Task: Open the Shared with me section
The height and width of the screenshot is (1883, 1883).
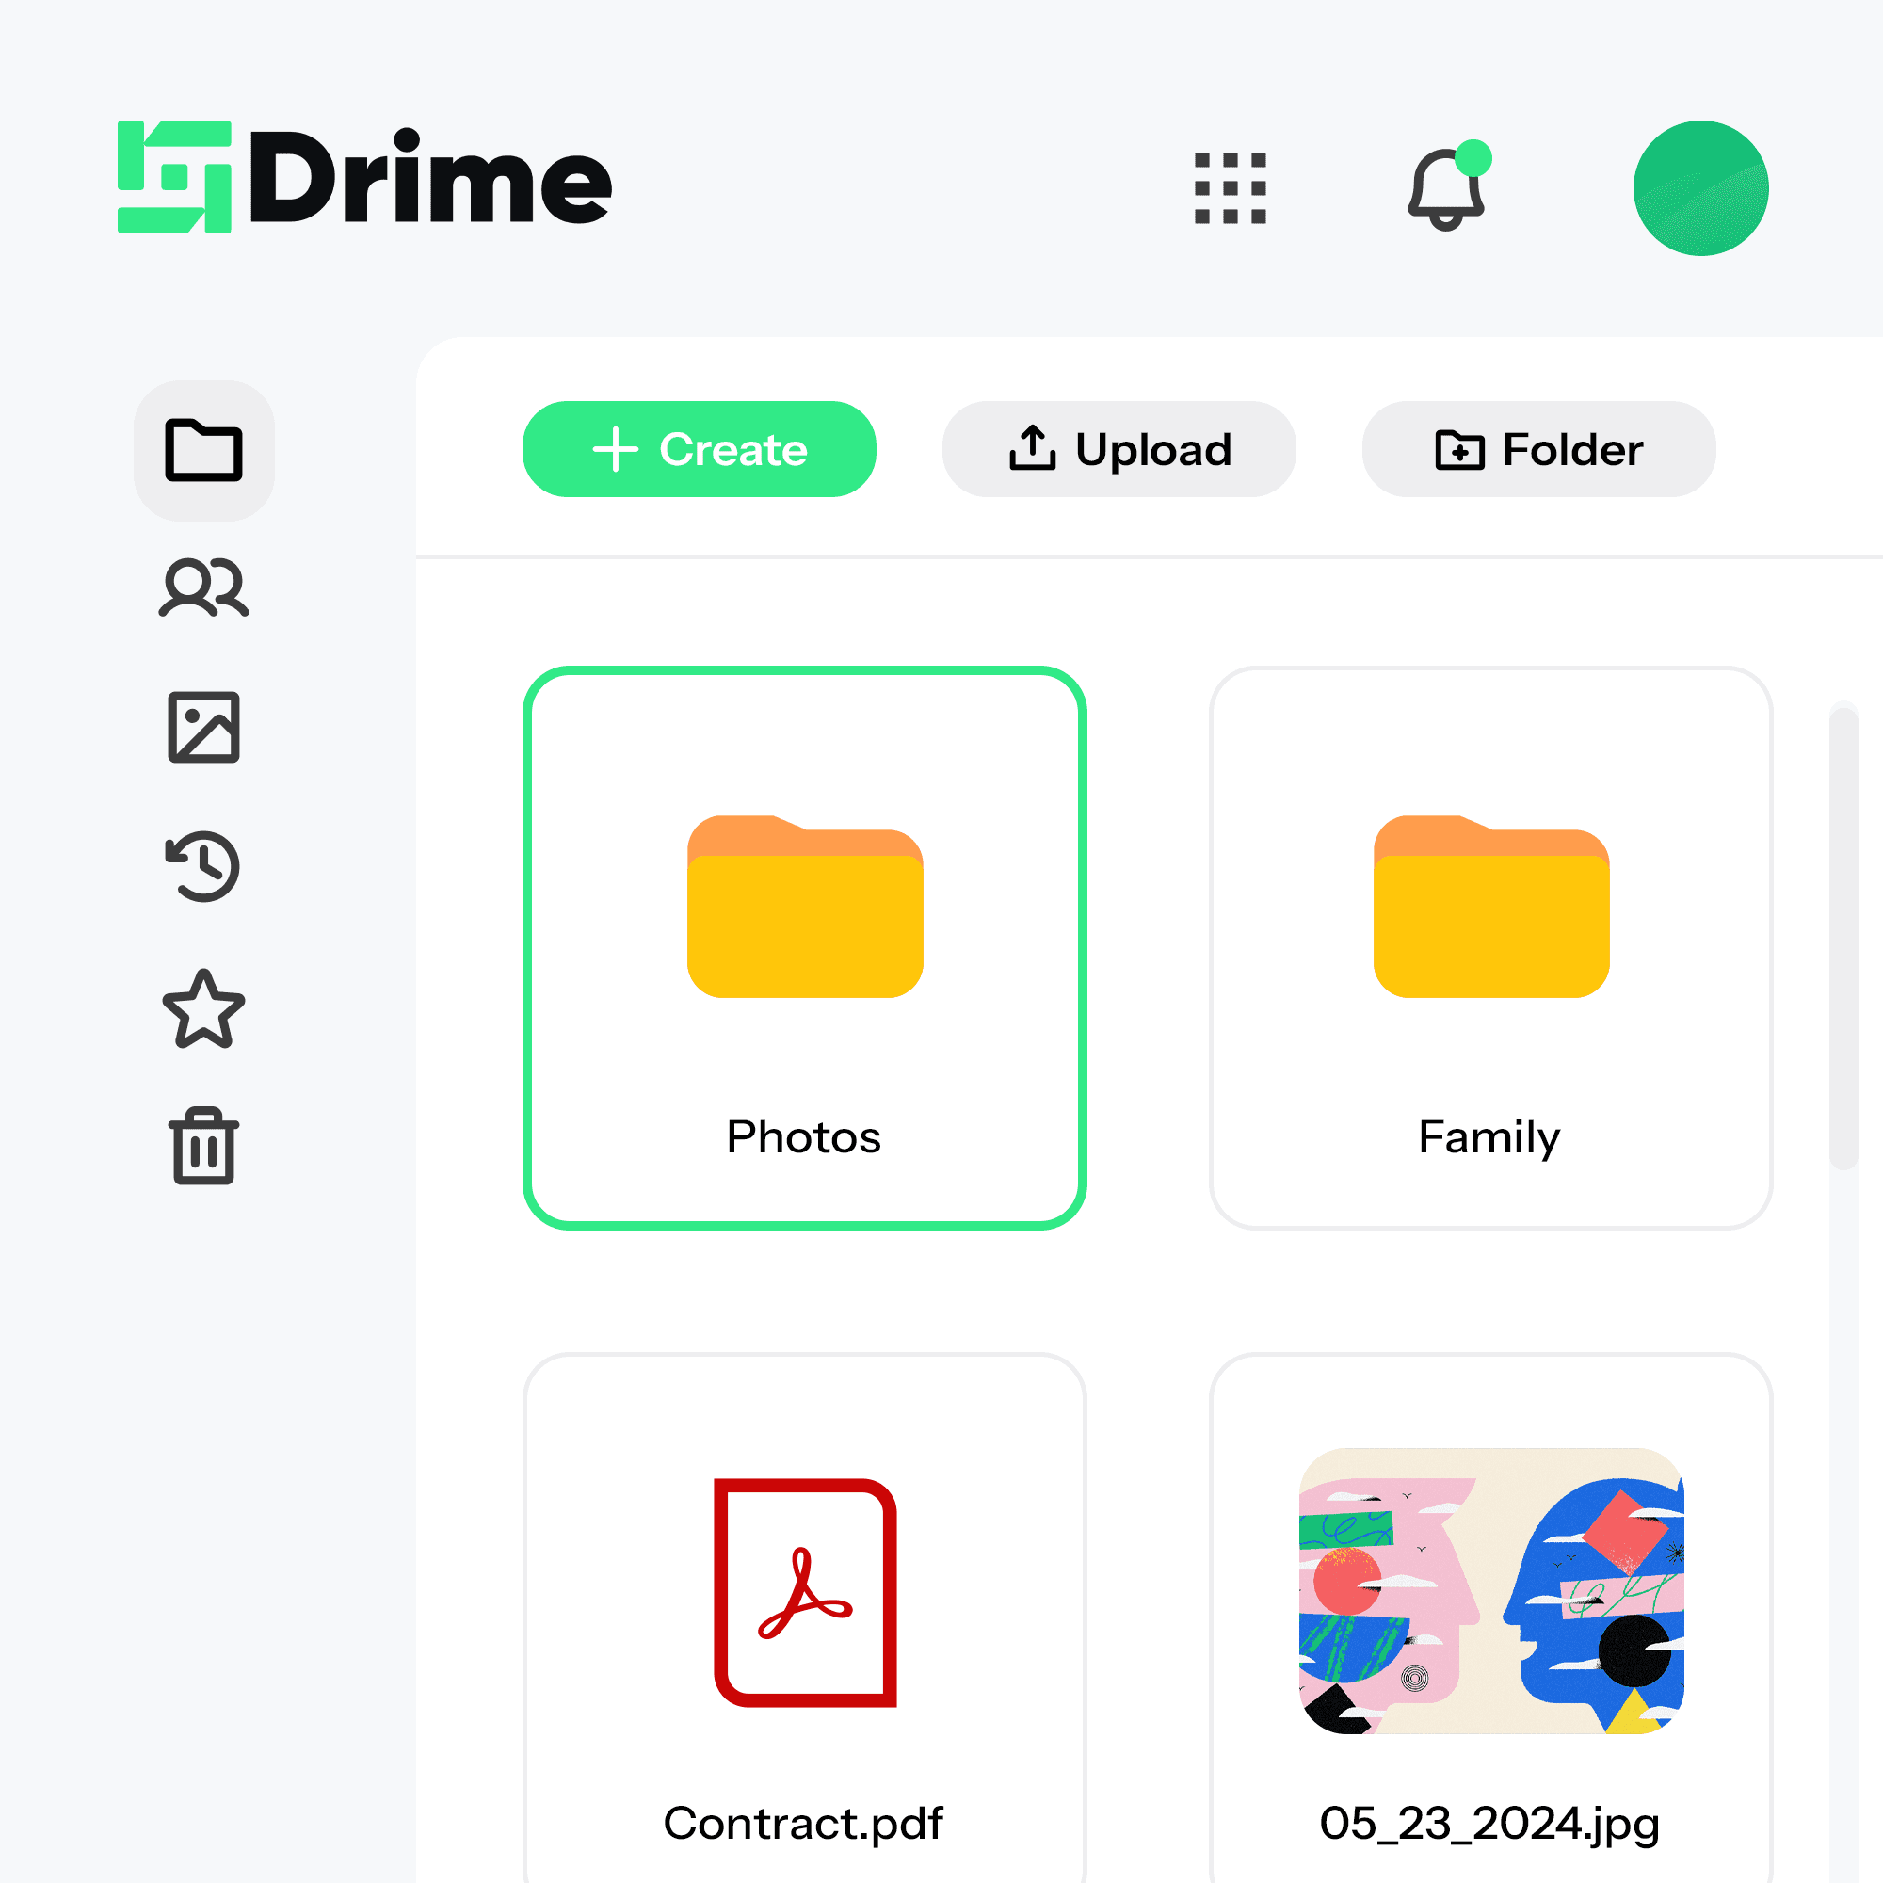Action: tap(203, 586)
